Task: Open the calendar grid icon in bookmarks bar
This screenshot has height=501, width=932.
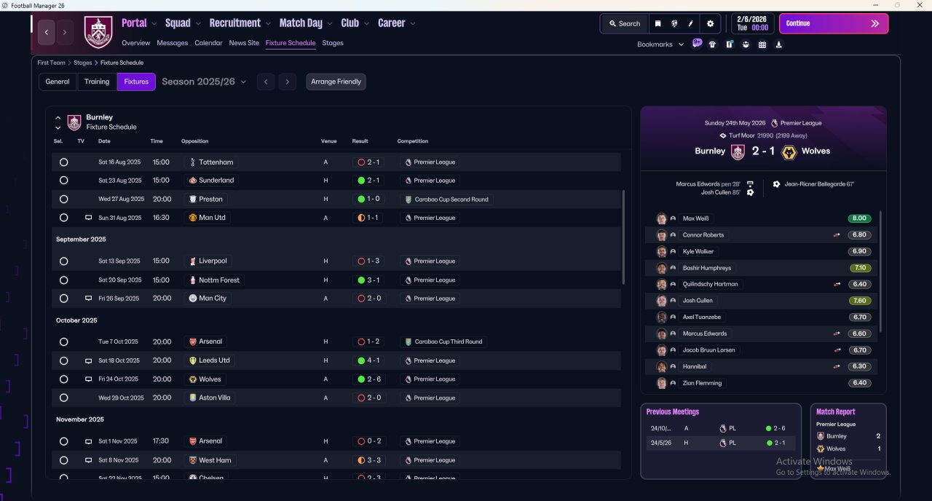Action: (x=762, y=44)
